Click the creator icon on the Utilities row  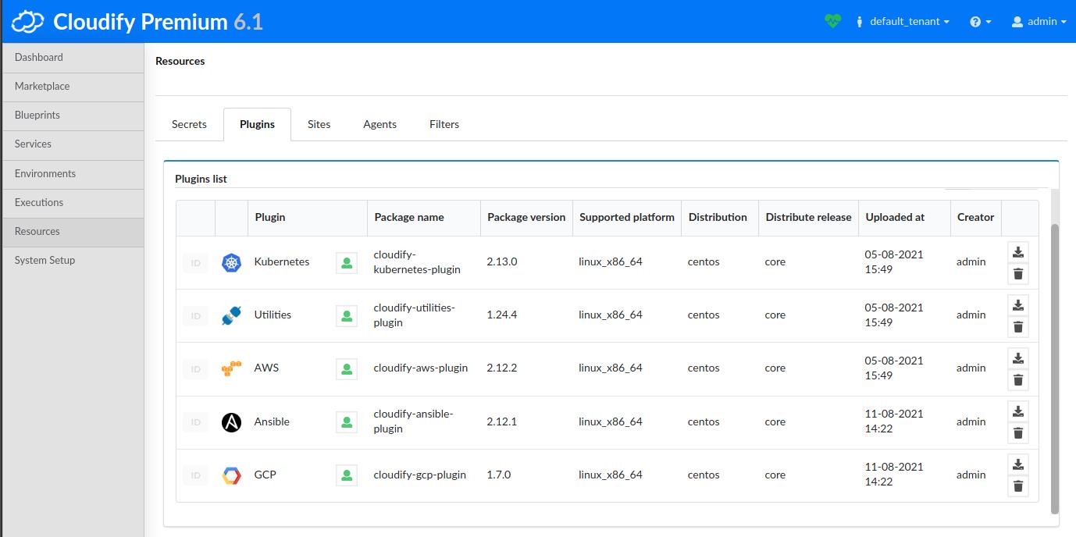[x=346, y=315]
